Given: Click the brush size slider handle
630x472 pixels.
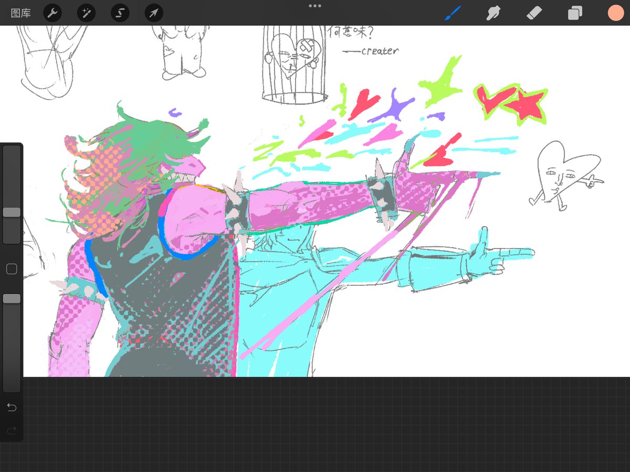Looking at the screenshot, I should 12,212.
